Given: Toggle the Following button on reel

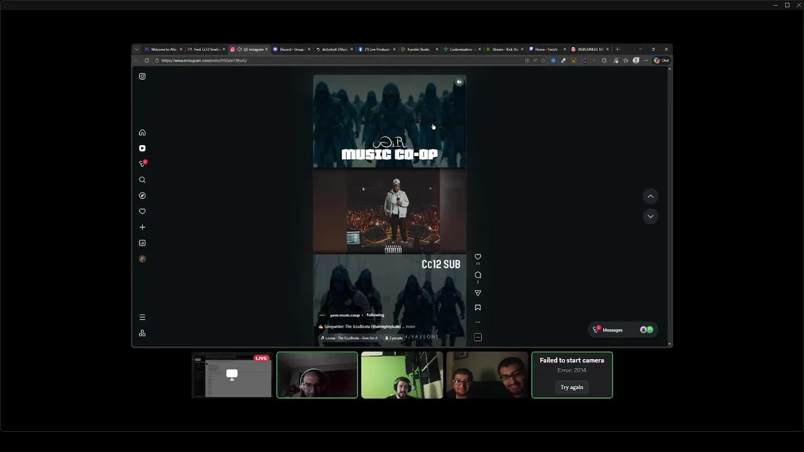Looking at the screenshot, I should tap(375, 315).
